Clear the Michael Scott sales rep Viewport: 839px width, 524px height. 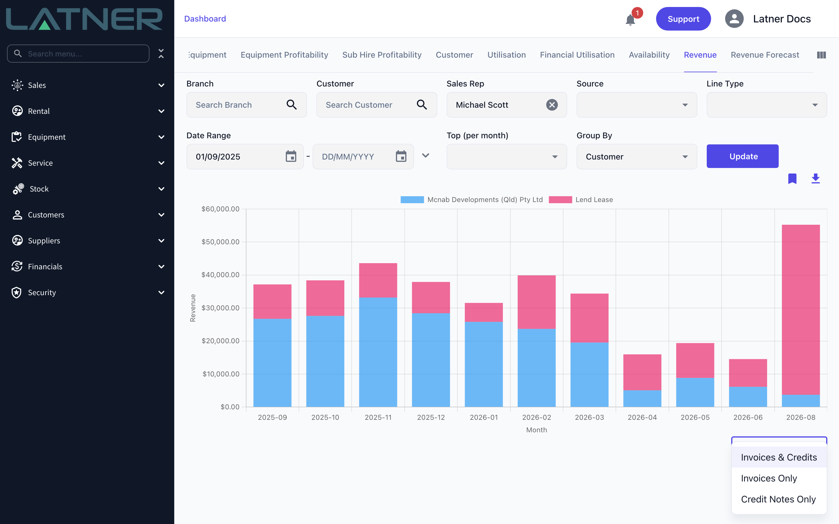(551, 105)
